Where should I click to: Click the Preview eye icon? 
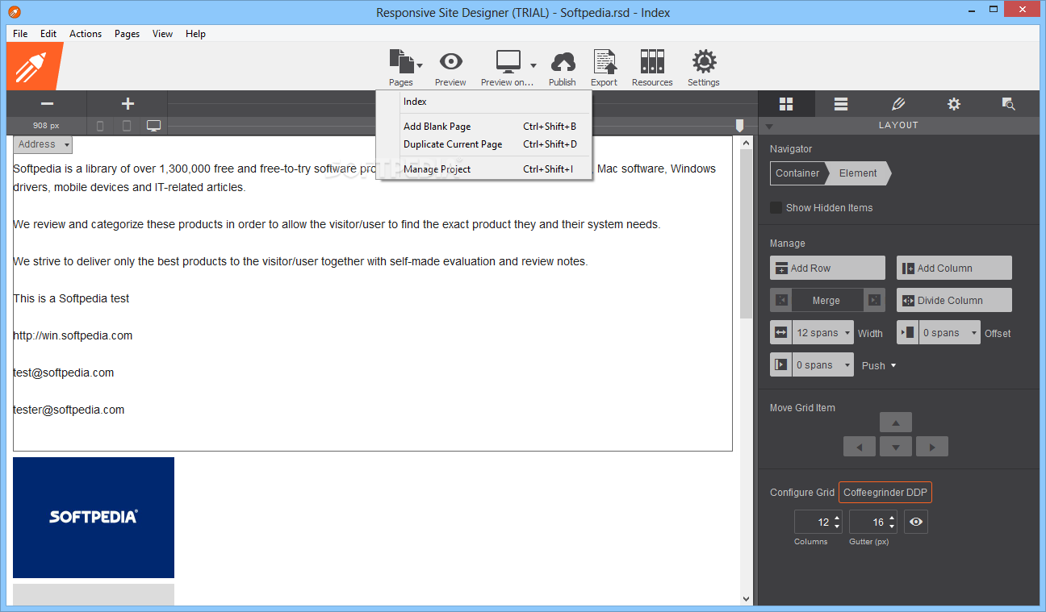coord(450,61)
